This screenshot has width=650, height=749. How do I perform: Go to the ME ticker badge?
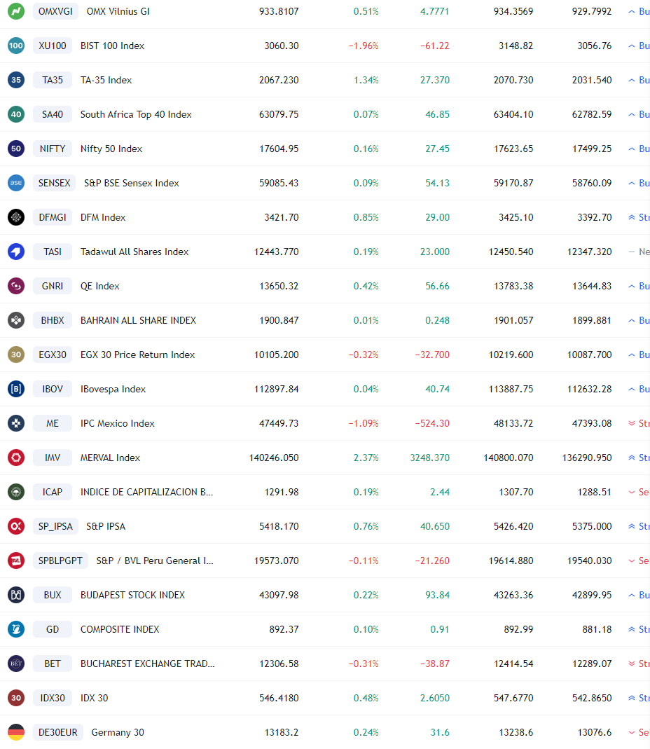(x=53, y=424)
